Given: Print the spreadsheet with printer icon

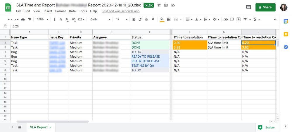Looking at the screenshot, I should click(x=23, y=19).
